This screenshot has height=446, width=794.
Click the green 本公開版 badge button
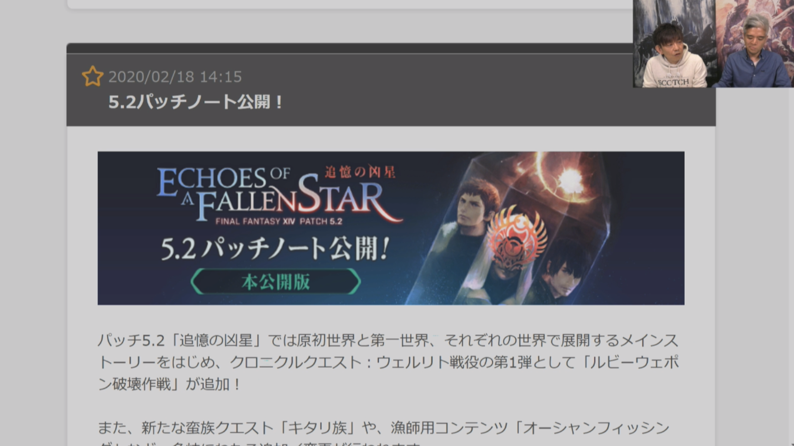tap(276, 282)
